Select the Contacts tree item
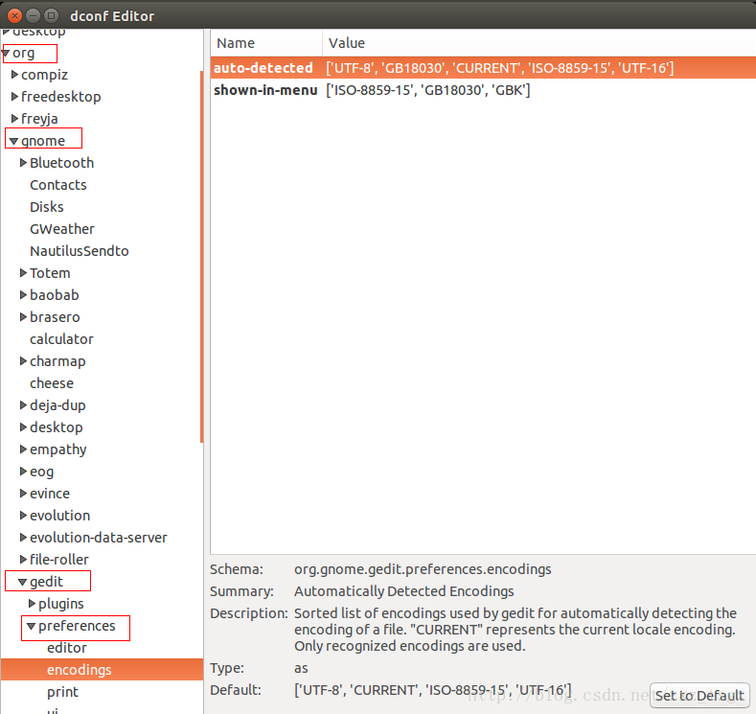Screen dimensions: 756x714 click(x=58, y=185)
